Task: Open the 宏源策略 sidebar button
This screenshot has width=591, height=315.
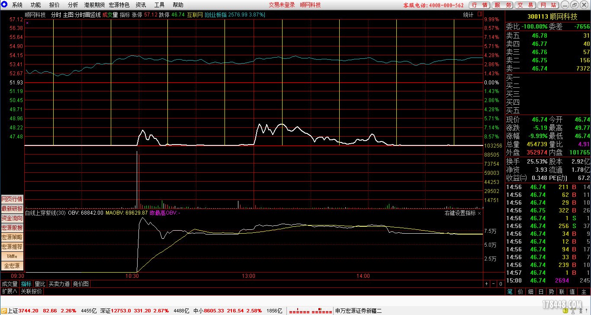Action: 12,237
